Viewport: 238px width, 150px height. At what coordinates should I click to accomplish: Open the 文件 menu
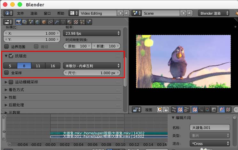(x=20, y=13)
